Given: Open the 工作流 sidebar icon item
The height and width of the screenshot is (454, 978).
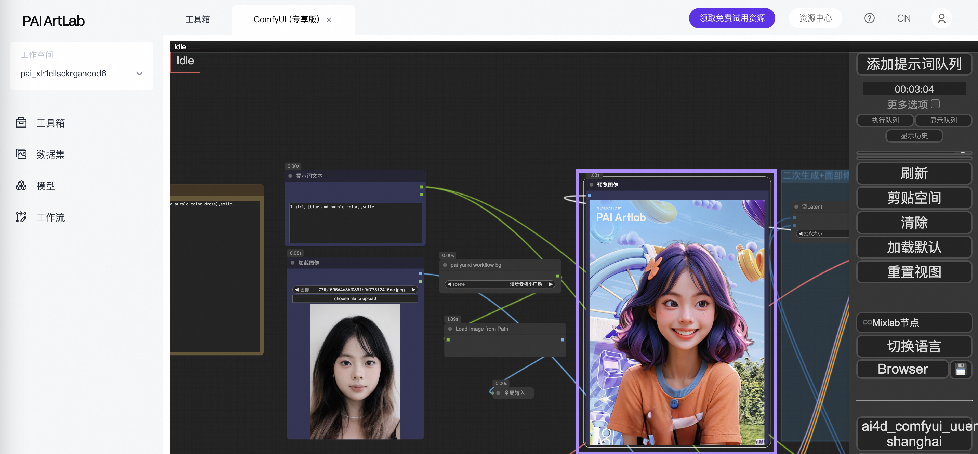Looking at the screenshot, I should [21, 217].
